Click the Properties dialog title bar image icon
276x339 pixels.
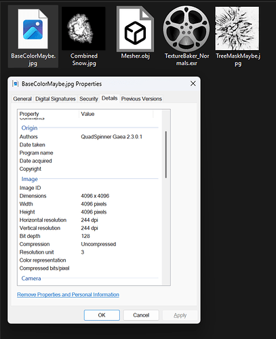[x=16, y=84]
